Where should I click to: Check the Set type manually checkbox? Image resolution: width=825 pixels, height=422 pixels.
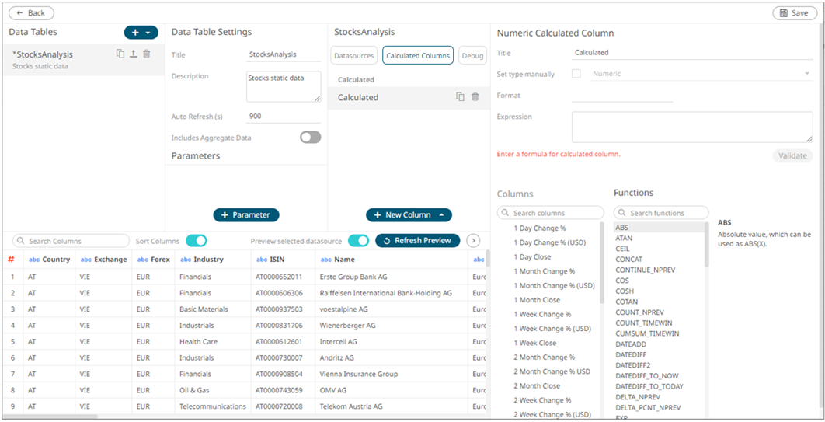(576, 74)
